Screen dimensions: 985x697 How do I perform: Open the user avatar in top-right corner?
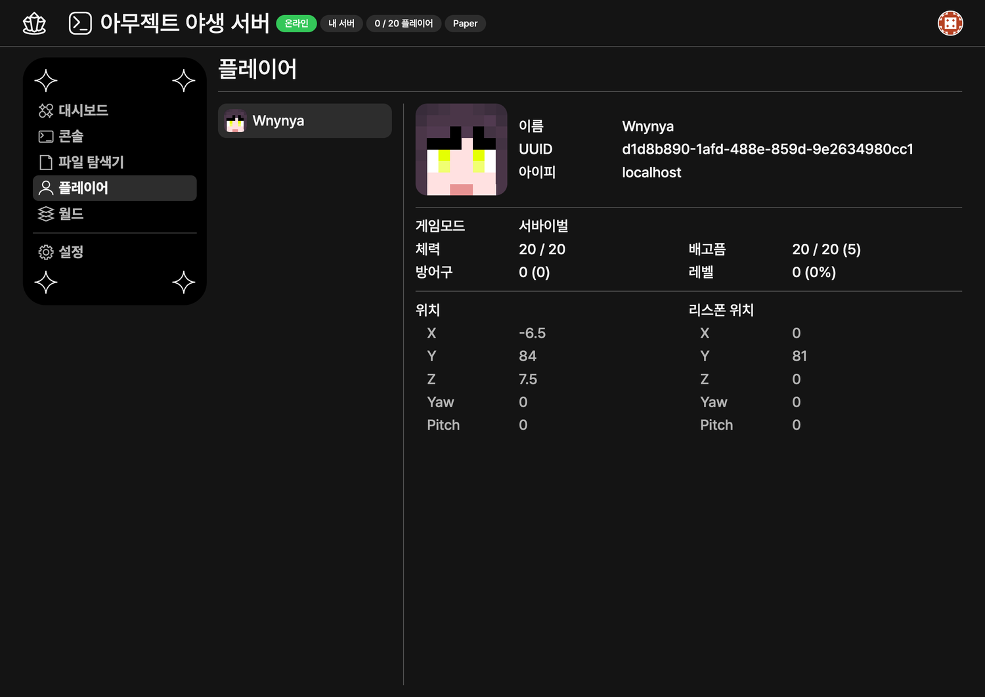click(950, 24)
